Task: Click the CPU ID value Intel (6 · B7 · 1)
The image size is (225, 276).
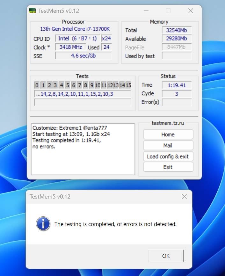Action: click(x=78, y=38)
